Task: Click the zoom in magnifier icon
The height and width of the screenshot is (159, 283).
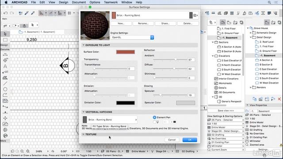Action: coord(22,151)
